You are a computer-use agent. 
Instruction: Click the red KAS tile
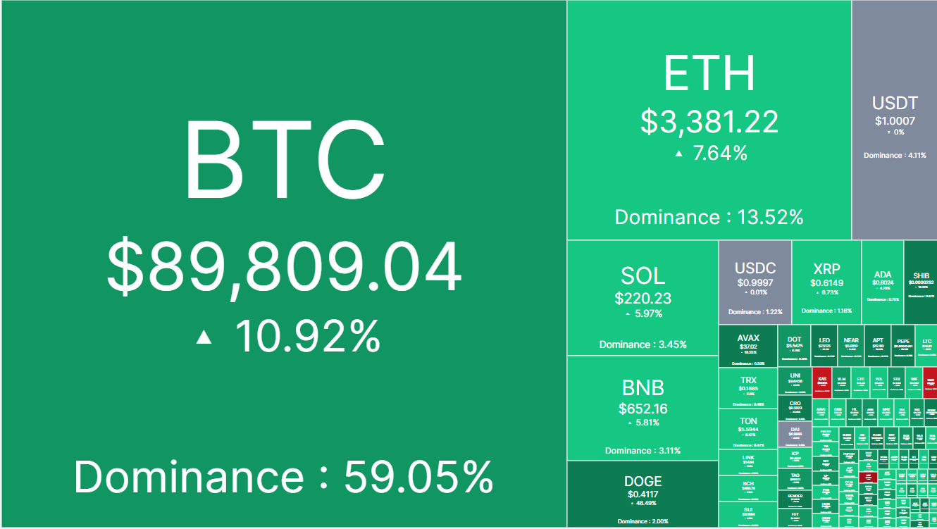tap(821, 382)
